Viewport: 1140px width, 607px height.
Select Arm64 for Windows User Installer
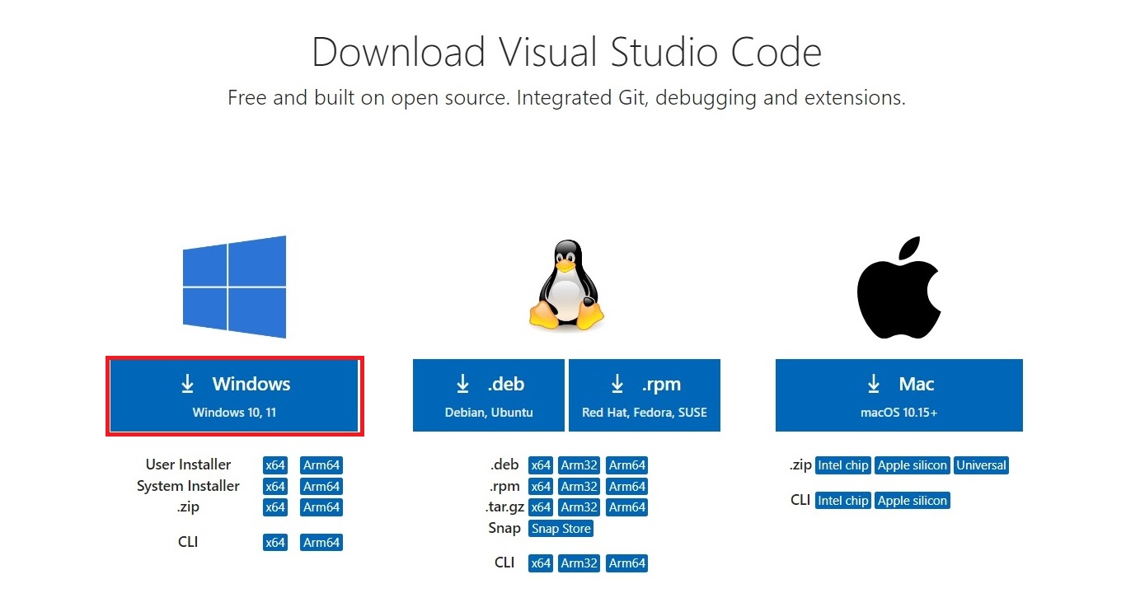point(321,465)
